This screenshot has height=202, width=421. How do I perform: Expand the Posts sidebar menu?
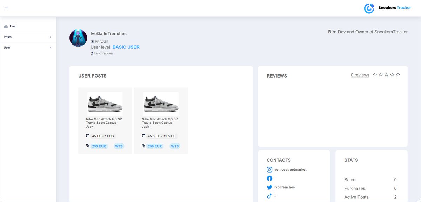pos(28,37)
